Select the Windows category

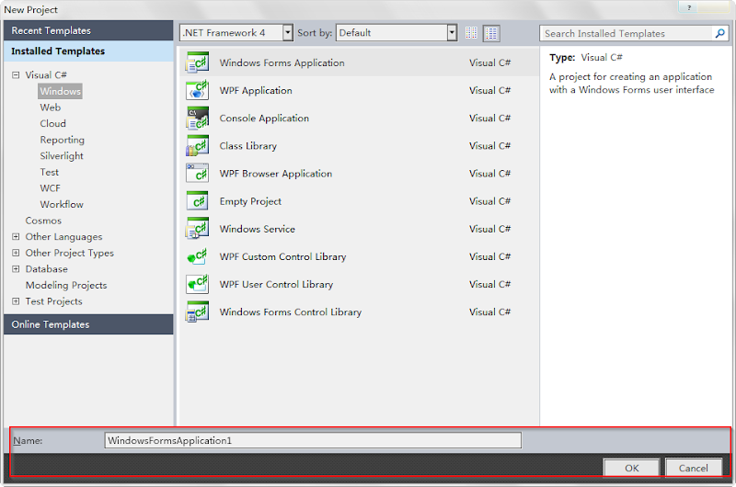coord(60,91)
